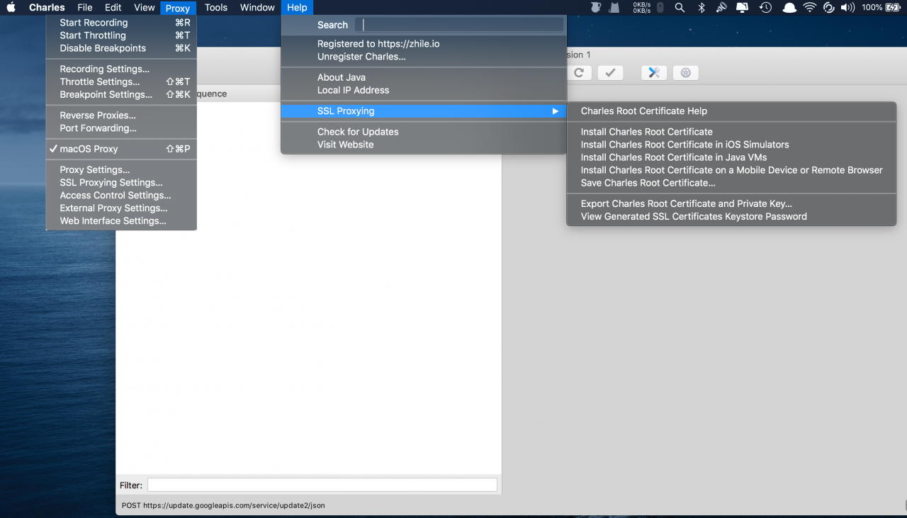Open the View menu
Viewport: 907px width, 518px height.
click(145, 8)
